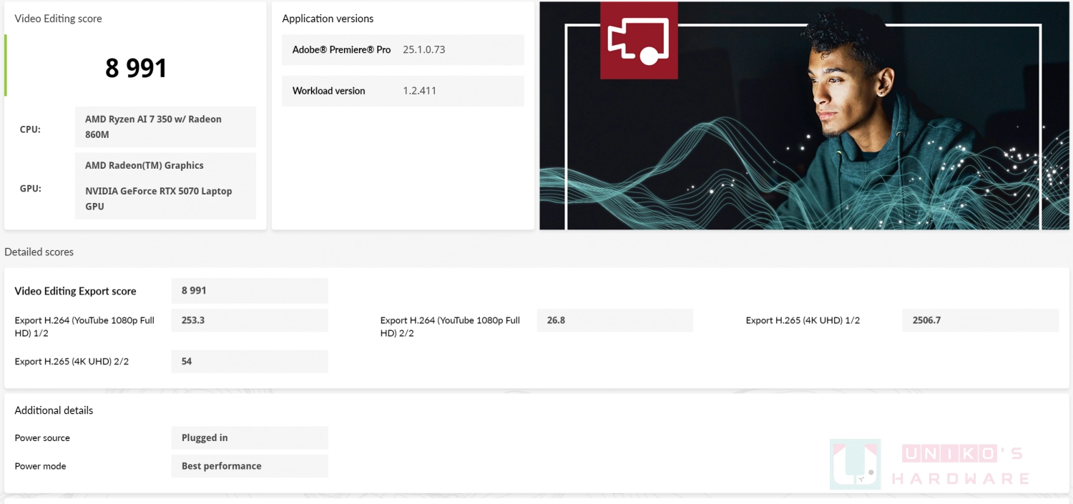Select AMD Radeon(TM) Graphics GPU entry
The width and height of the screenshot is (1073, 504).
click(144, 165)
